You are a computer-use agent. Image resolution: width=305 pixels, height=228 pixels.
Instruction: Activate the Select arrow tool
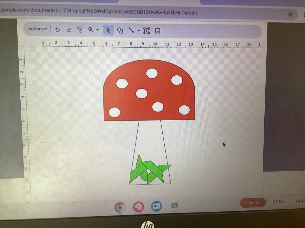click(108, 30)
